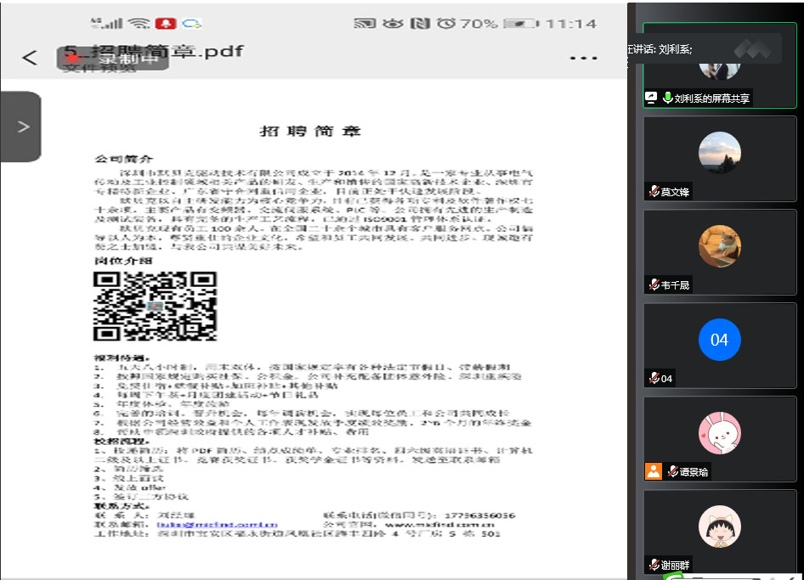This screenshot has width=804, height=580.
Task: Select 韦千晟's cat avatar video tile
Action: 719,246
